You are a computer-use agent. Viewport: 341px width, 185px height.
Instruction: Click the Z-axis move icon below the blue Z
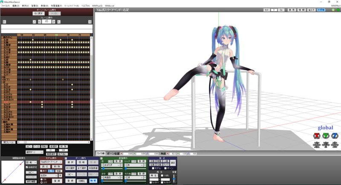335,145
